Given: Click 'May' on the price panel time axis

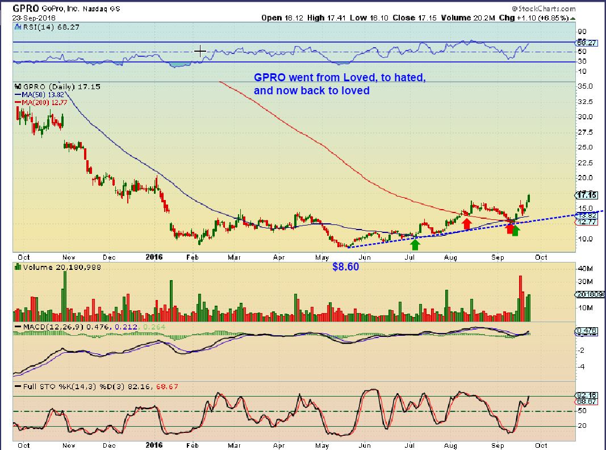Looking at the screenshot, I should (322, 257).
